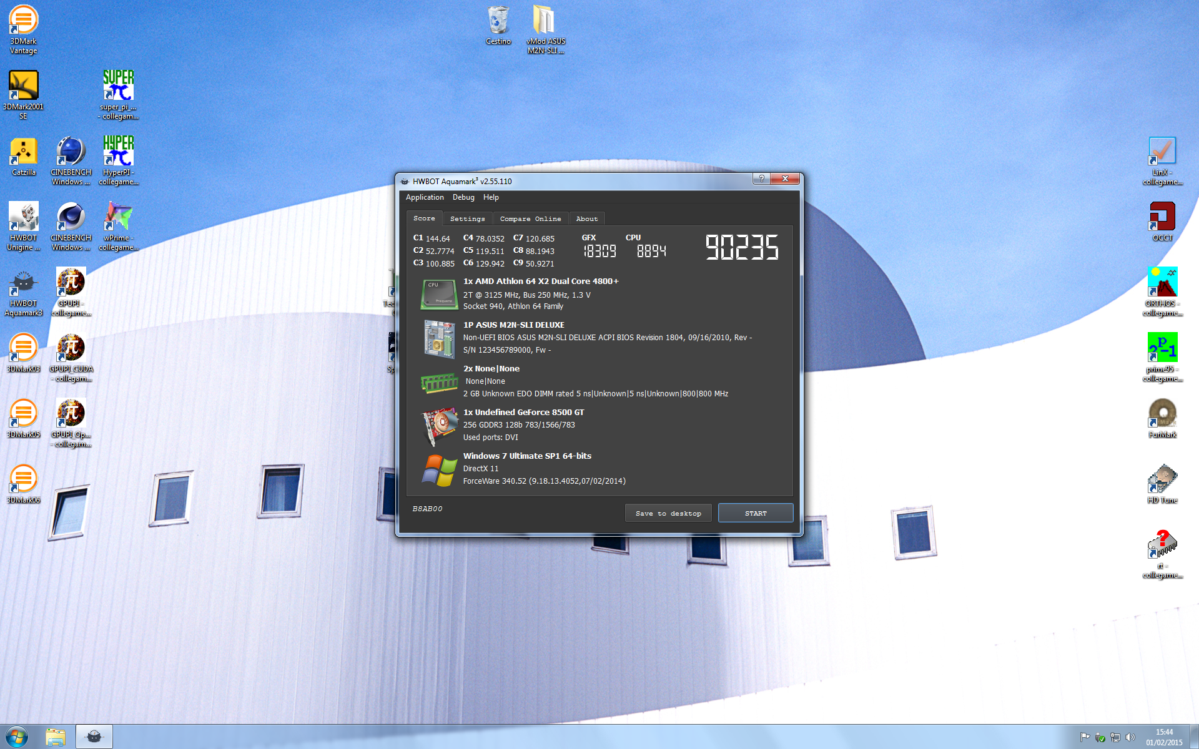Click the volume icon in system tray
The image size is (1199, 749).
[x=1130, y=737]
